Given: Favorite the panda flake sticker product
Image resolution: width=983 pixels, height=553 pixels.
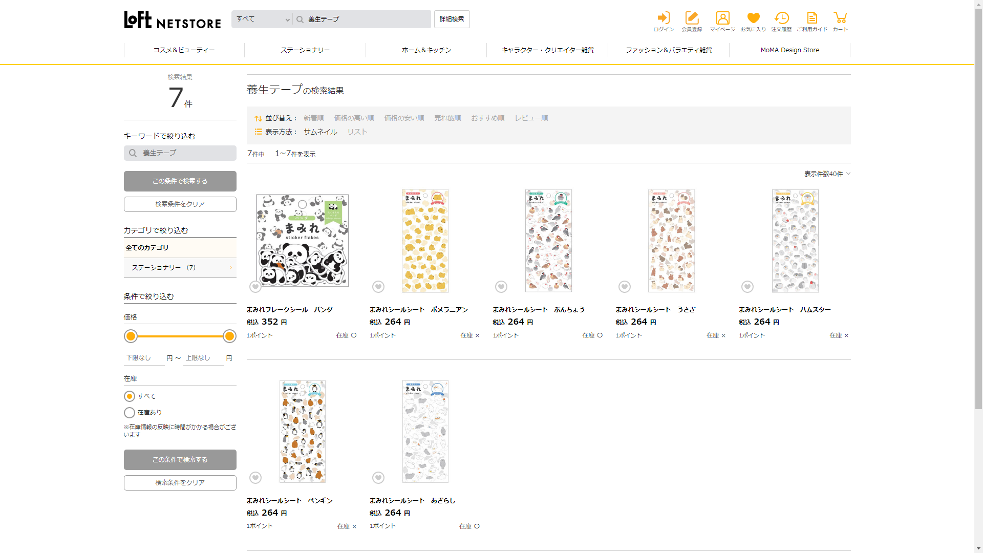Looking at the screenshot, I should pos(255,287).
